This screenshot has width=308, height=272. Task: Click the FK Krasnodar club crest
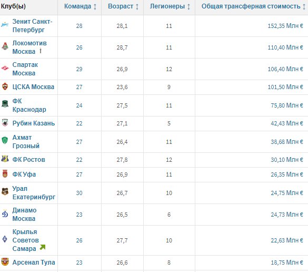pyautogui.click(x=5, y=104)
